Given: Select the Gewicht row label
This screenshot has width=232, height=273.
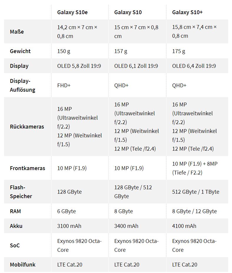Looking at the screenshot, I should pos(20,51).
